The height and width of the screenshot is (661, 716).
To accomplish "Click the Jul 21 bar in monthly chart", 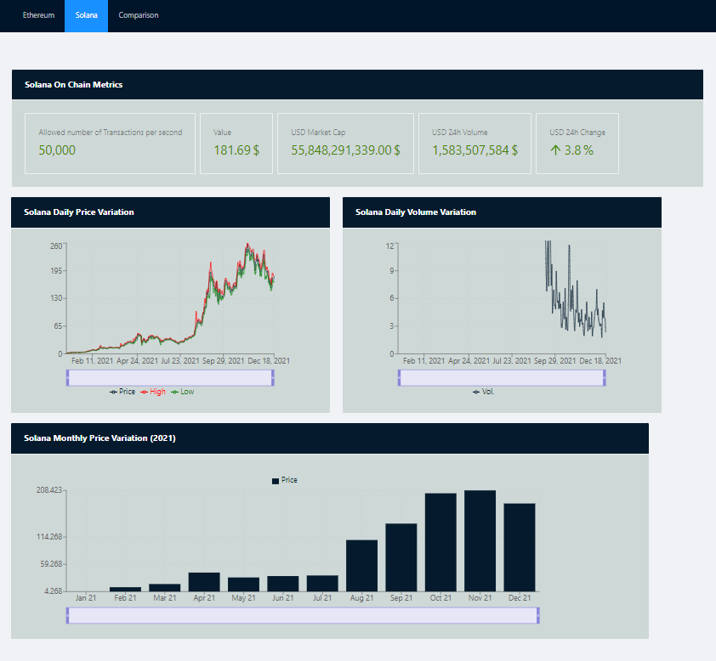I will (322, 584).
